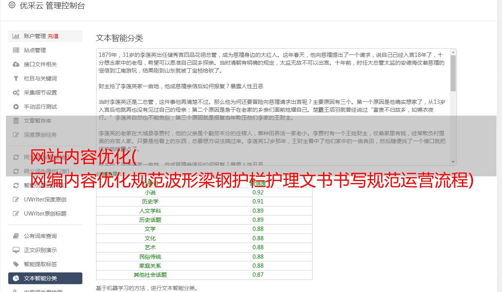Click the database icon for 文章暂存库
This screenshot has height=292, width=502.
(16, 121)
